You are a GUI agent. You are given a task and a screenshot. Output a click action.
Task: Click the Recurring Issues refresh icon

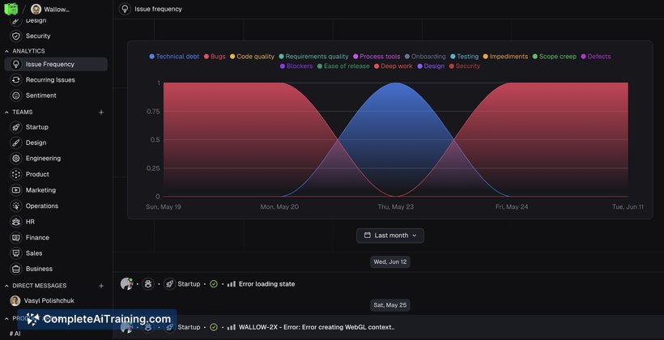tap(16, 79)
